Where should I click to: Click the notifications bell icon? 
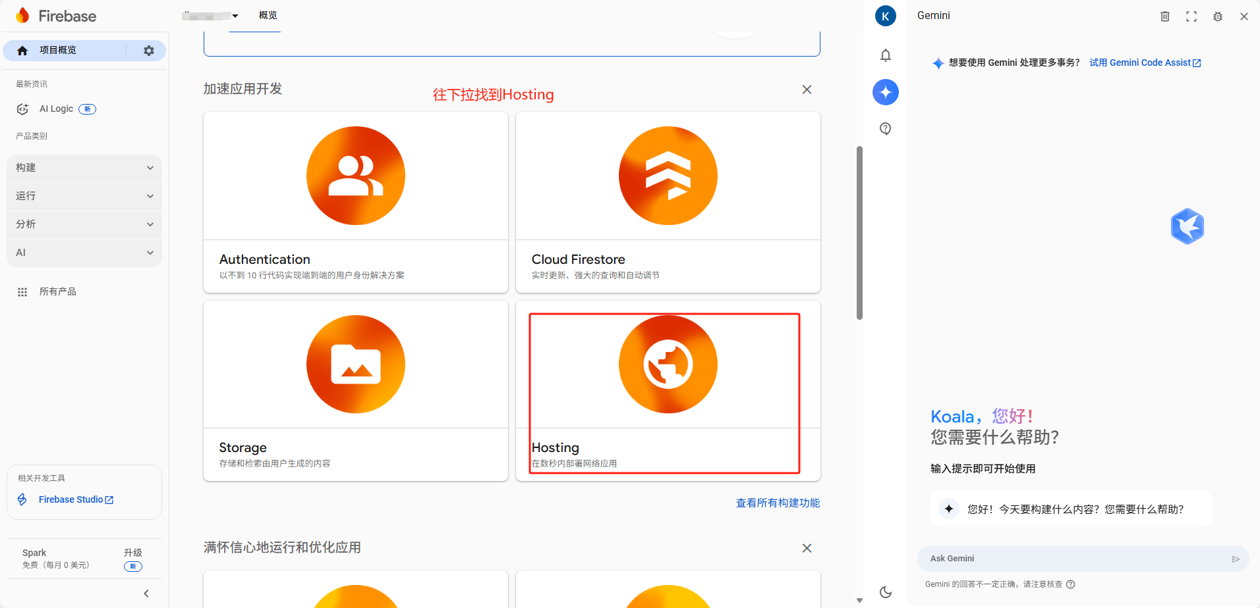point(886,55)
